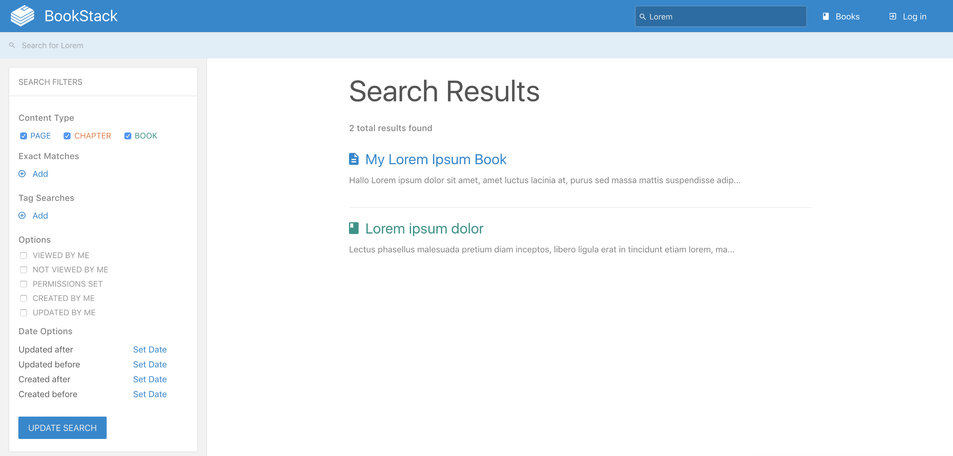Toggle the Permissions Set checkbox
Viewport: 953px width, 456px height.
point(23,284)
